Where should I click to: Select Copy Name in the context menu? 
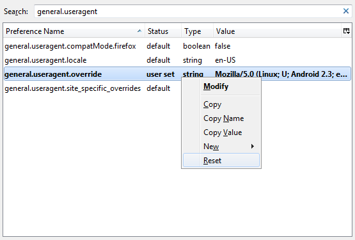[x=221, y=118]
